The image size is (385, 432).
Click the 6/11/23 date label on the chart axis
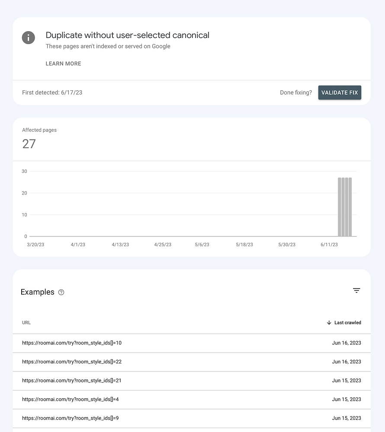pos(329,245)
